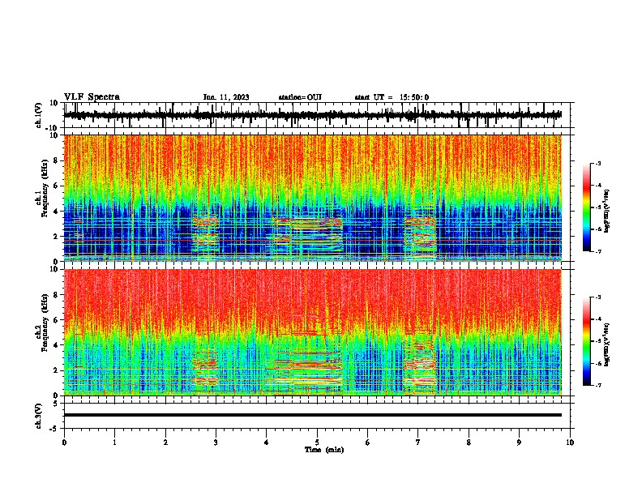The image size is (642, 496).
Task: Click the ch.1(V) waveform axis label
Action: click(x=39, y=115)
